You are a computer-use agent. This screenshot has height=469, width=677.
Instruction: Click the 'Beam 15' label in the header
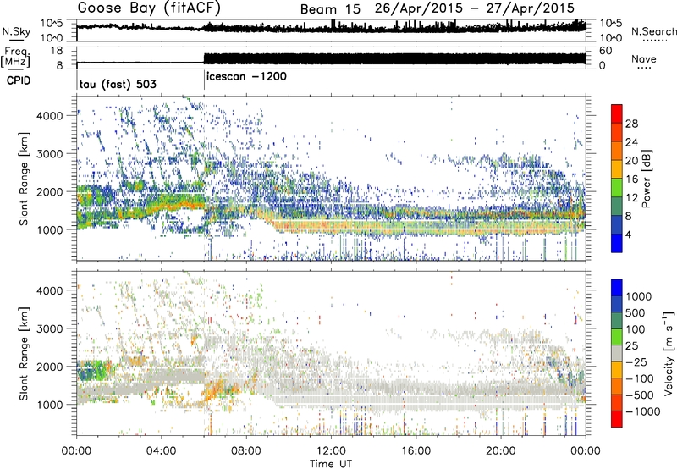click(x=330, y=9)
